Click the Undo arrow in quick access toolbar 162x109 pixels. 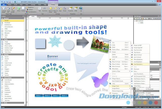pyautogui.click(x=5, y=2)
